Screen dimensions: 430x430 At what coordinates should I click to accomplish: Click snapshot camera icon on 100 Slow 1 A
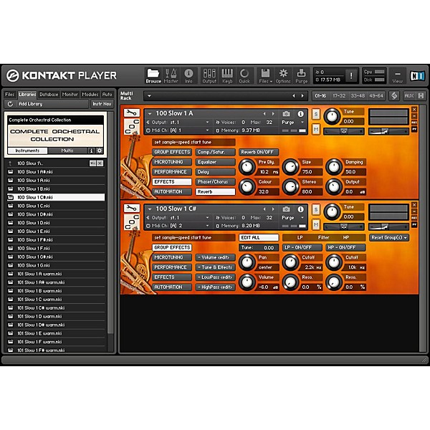coord(286,113)
